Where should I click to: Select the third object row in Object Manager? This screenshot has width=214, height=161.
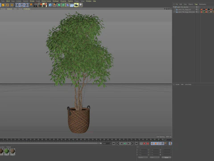186,12
